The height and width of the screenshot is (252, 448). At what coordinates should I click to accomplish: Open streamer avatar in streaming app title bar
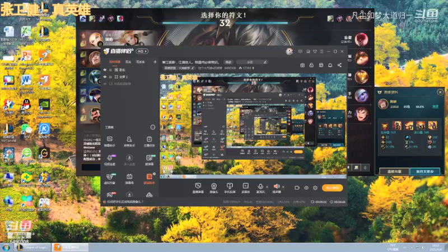click(289, 52)
